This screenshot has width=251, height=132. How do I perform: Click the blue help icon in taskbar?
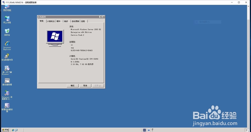(149, 130)
